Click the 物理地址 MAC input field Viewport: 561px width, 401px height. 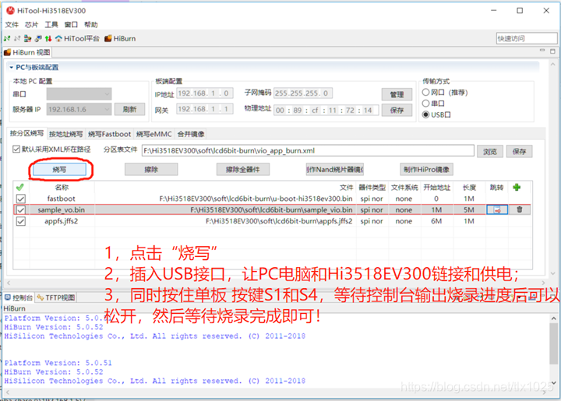click(326, 110)
